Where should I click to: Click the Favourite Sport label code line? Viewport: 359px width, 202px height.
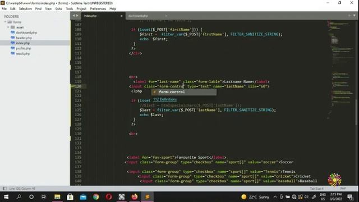[176, 157]
